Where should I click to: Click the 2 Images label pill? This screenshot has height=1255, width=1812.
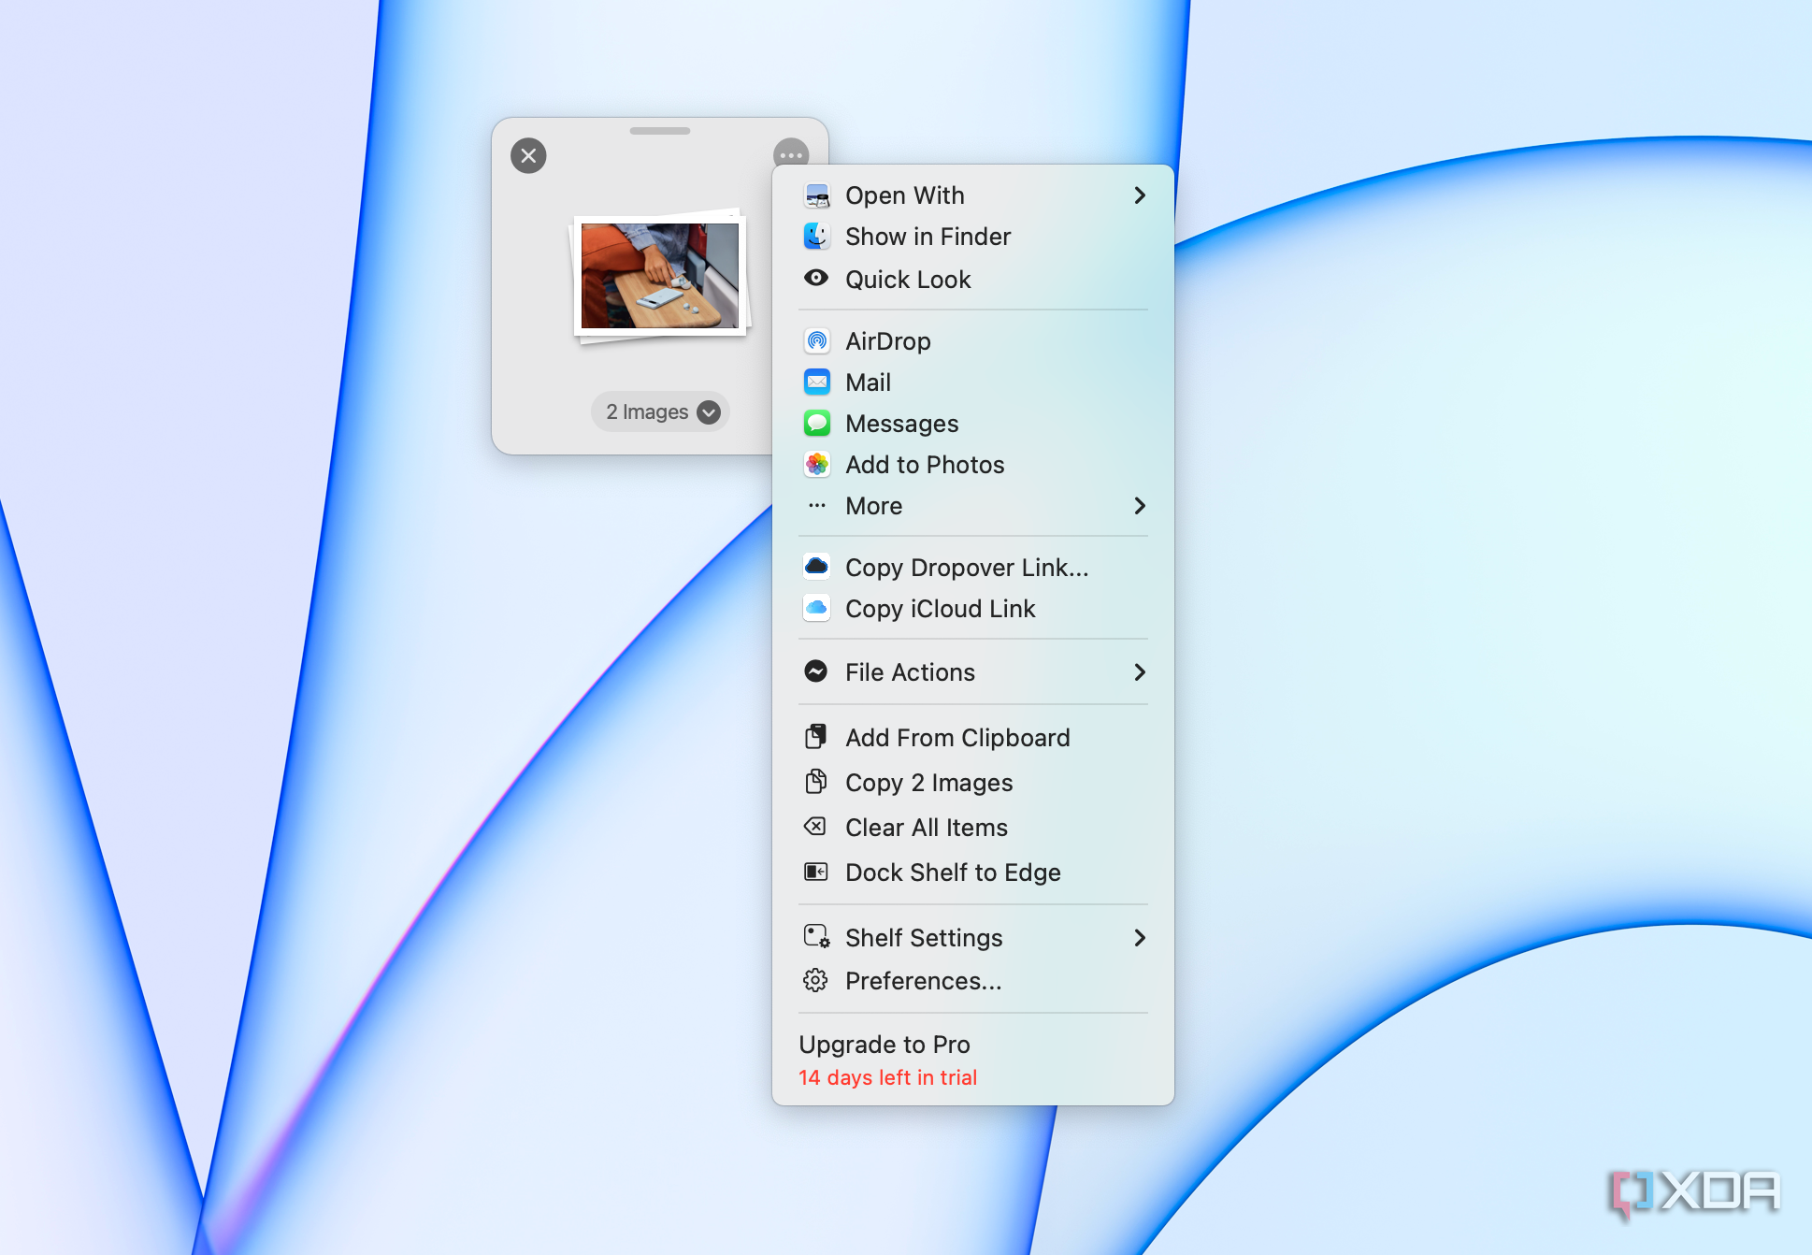click(660, 412)
